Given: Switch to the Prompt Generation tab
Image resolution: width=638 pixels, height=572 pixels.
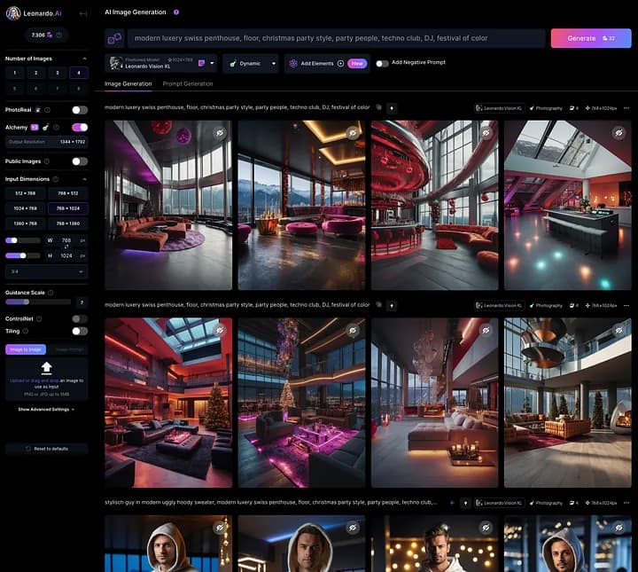Looking at the screenshot, I should (187, 83).
